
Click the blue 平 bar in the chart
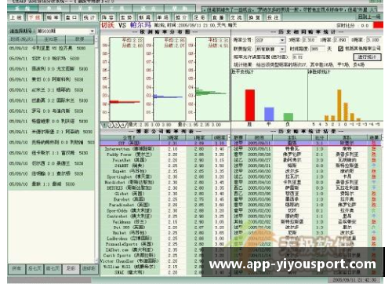point(269,114)
